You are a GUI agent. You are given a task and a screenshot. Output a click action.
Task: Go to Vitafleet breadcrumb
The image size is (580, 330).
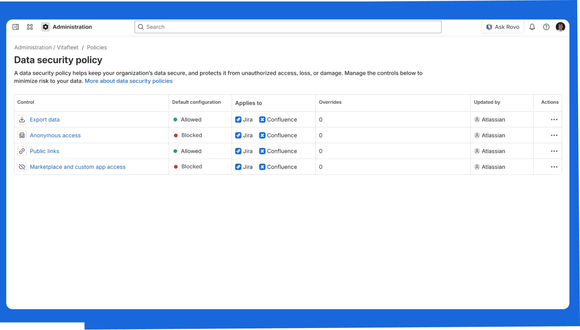(68, 47)
